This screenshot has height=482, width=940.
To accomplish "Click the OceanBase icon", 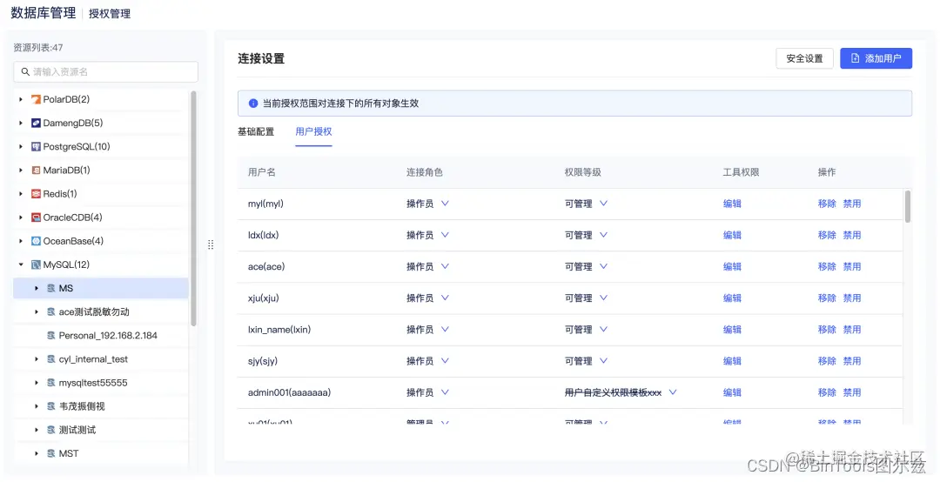I will (36, 241).
